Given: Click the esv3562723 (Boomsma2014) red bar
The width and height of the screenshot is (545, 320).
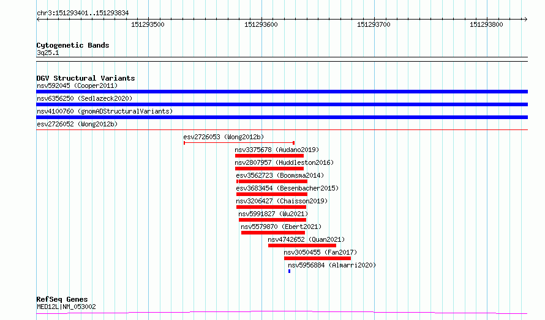Looking at the screenshot, I should click(272, 181).
